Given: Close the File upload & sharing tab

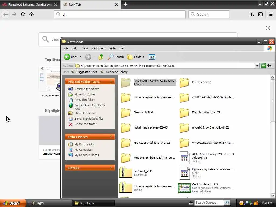Looking at the screenshot, I should [x=56, y=5].
